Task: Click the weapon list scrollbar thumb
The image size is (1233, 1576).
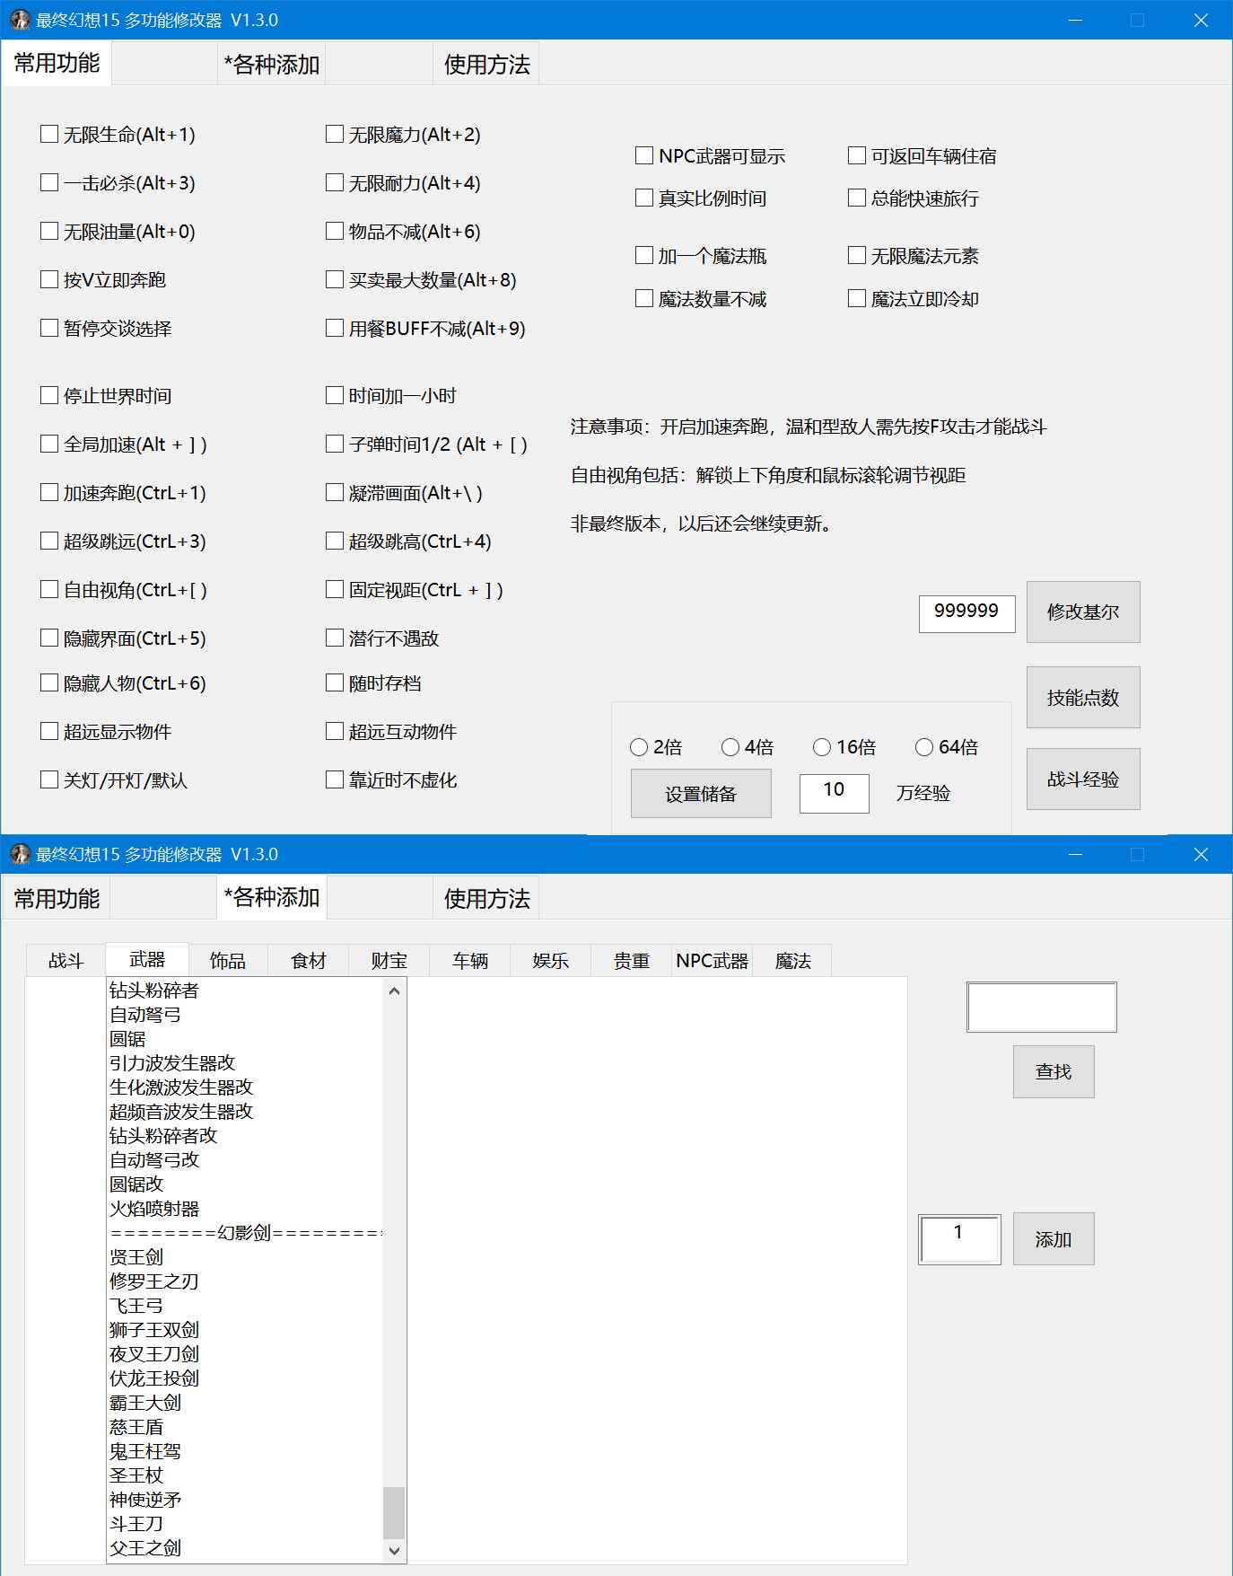Action: [394, 1512]
